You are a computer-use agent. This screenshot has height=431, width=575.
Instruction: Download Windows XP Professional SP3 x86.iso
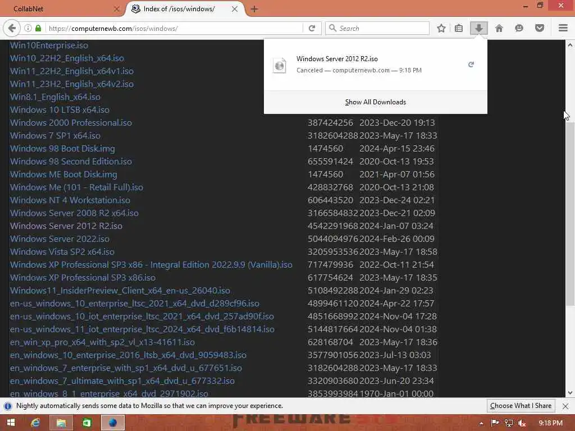click(83, 277)
